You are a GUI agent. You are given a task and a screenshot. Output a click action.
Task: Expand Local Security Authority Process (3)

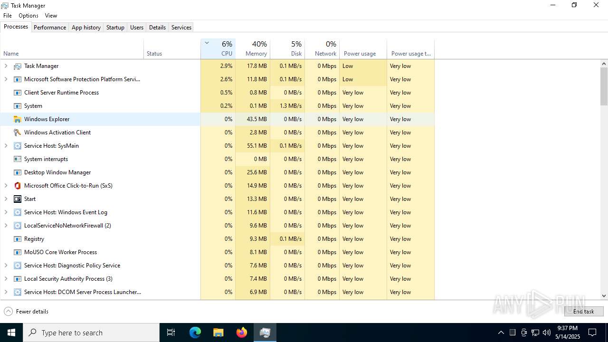6,279
